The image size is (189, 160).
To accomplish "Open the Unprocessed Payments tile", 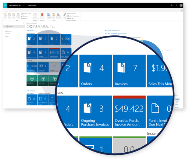I will pos(43,67).
